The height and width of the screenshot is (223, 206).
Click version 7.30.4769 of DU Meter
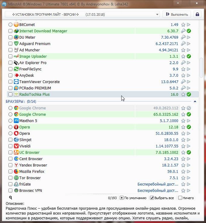170,37
